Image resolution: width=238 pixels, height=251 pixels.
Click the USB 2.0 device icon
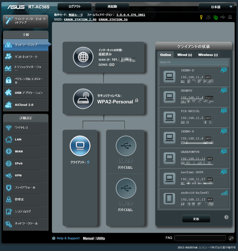126,188
